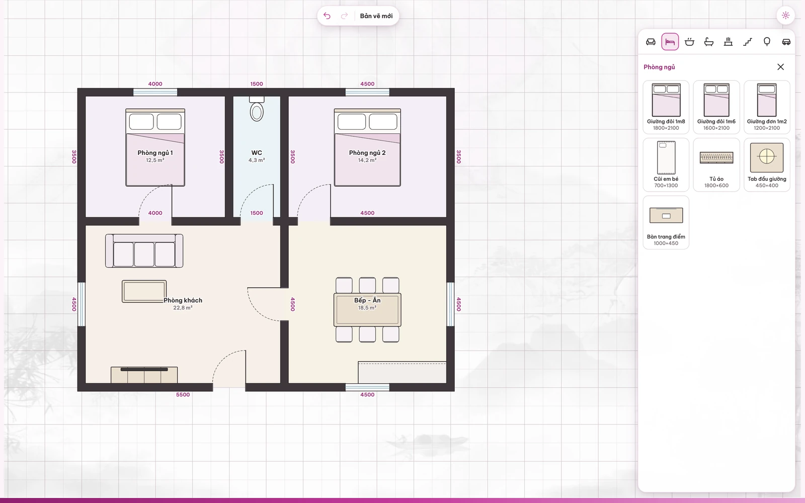Select the coffee table in Phòng khách
Image resolution: width=805 pixels, height=503 pixels.
pos(144,292)
